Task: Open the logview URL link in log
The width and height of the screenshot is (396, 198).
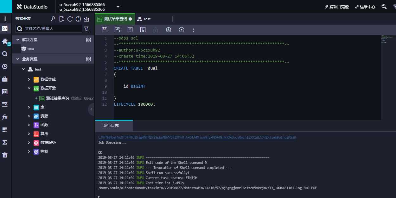Action: [197, 138]
